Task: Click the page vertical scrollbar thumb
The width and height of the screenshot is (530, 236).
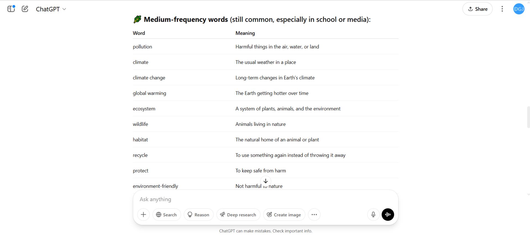Action: 528,117
